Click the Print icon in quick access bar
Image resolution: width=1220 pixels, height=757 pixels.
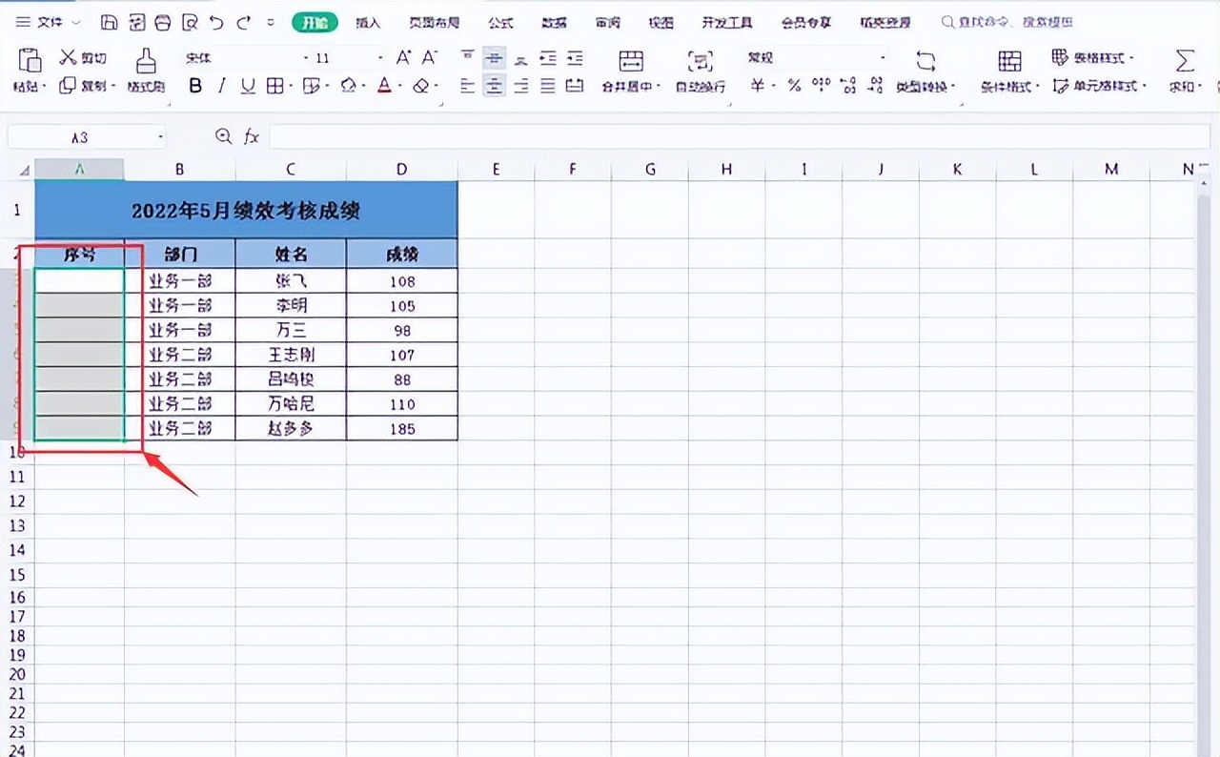[163, 22]
